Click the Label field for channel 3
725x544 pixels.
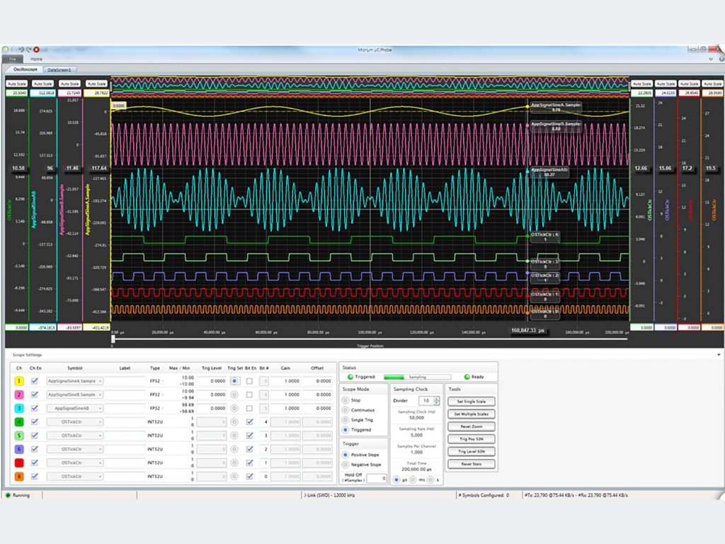click(125, 409)
